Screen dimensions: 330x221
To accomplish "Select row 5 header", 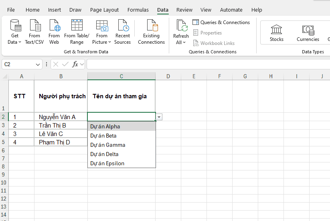I will coord(4,142).
